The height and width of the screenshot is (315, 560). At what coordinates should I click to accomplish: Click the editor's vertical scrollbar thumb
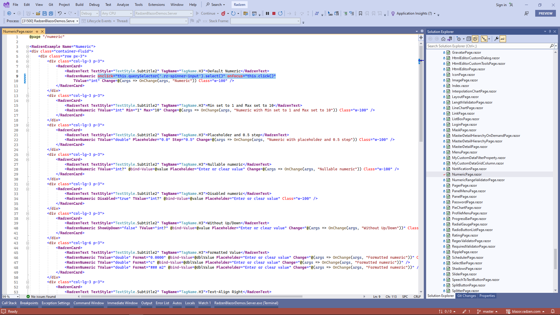[x=421, y=93]
